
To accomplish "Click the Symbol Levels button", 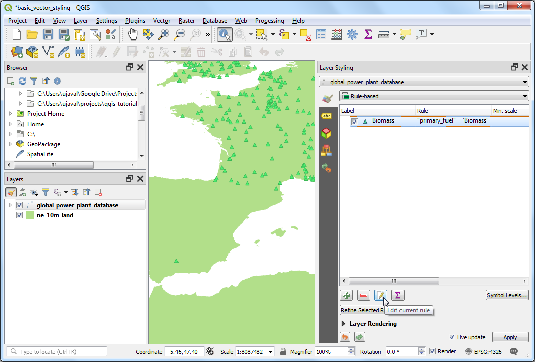I will click(507, 295).
